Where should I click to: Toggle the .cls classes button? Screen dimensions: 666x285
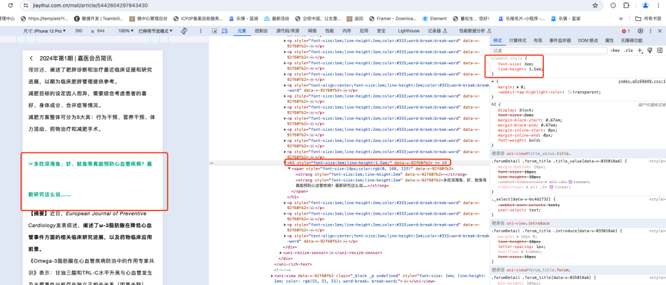[628, 50]
